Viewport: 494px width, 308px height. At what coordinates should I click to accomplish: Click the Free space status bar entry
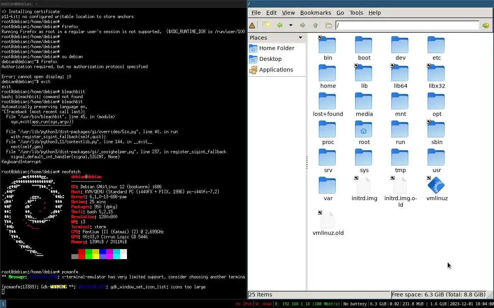(x=438, y=295)
